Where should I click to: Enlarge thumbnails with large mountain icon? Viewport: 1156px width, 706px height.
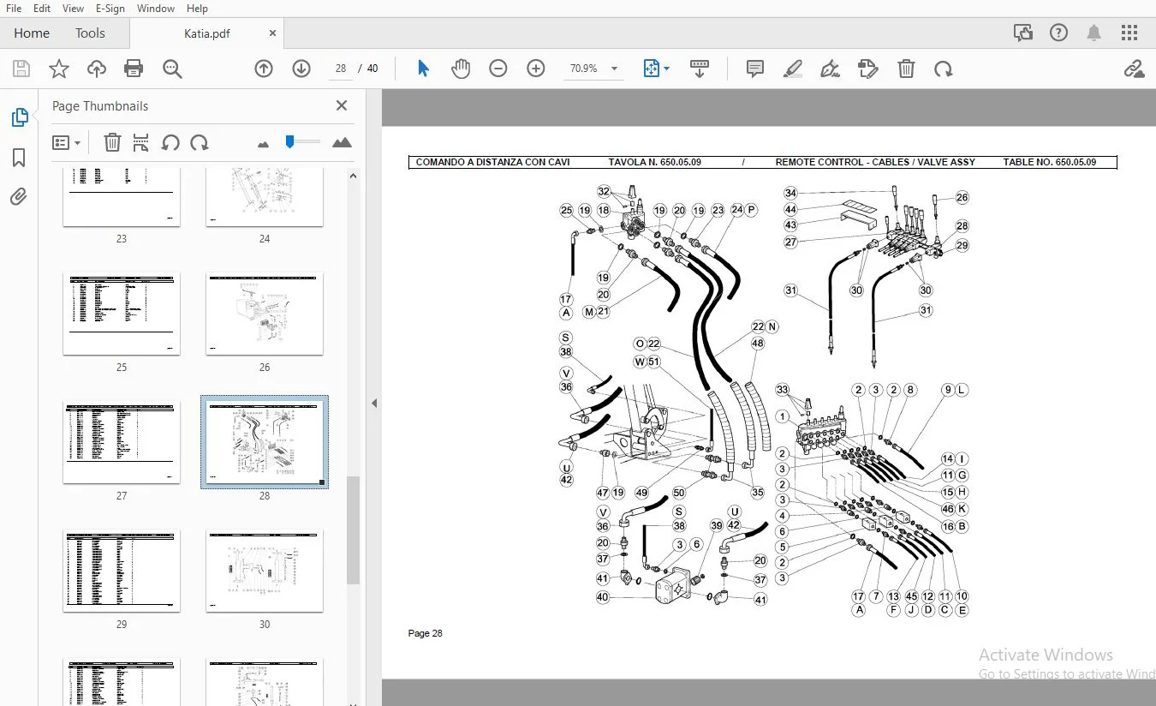[342, 142]
